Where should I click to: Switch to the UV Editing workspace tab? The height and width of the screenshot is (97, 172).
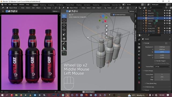[60, 5]
